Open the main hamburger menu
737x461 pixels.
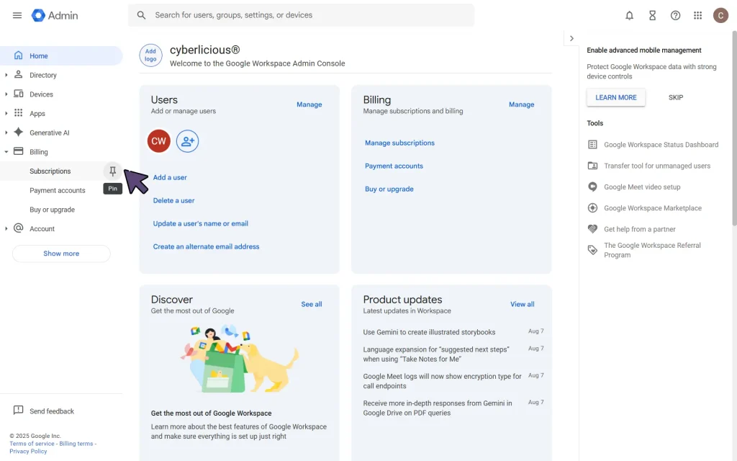[17, 15]
